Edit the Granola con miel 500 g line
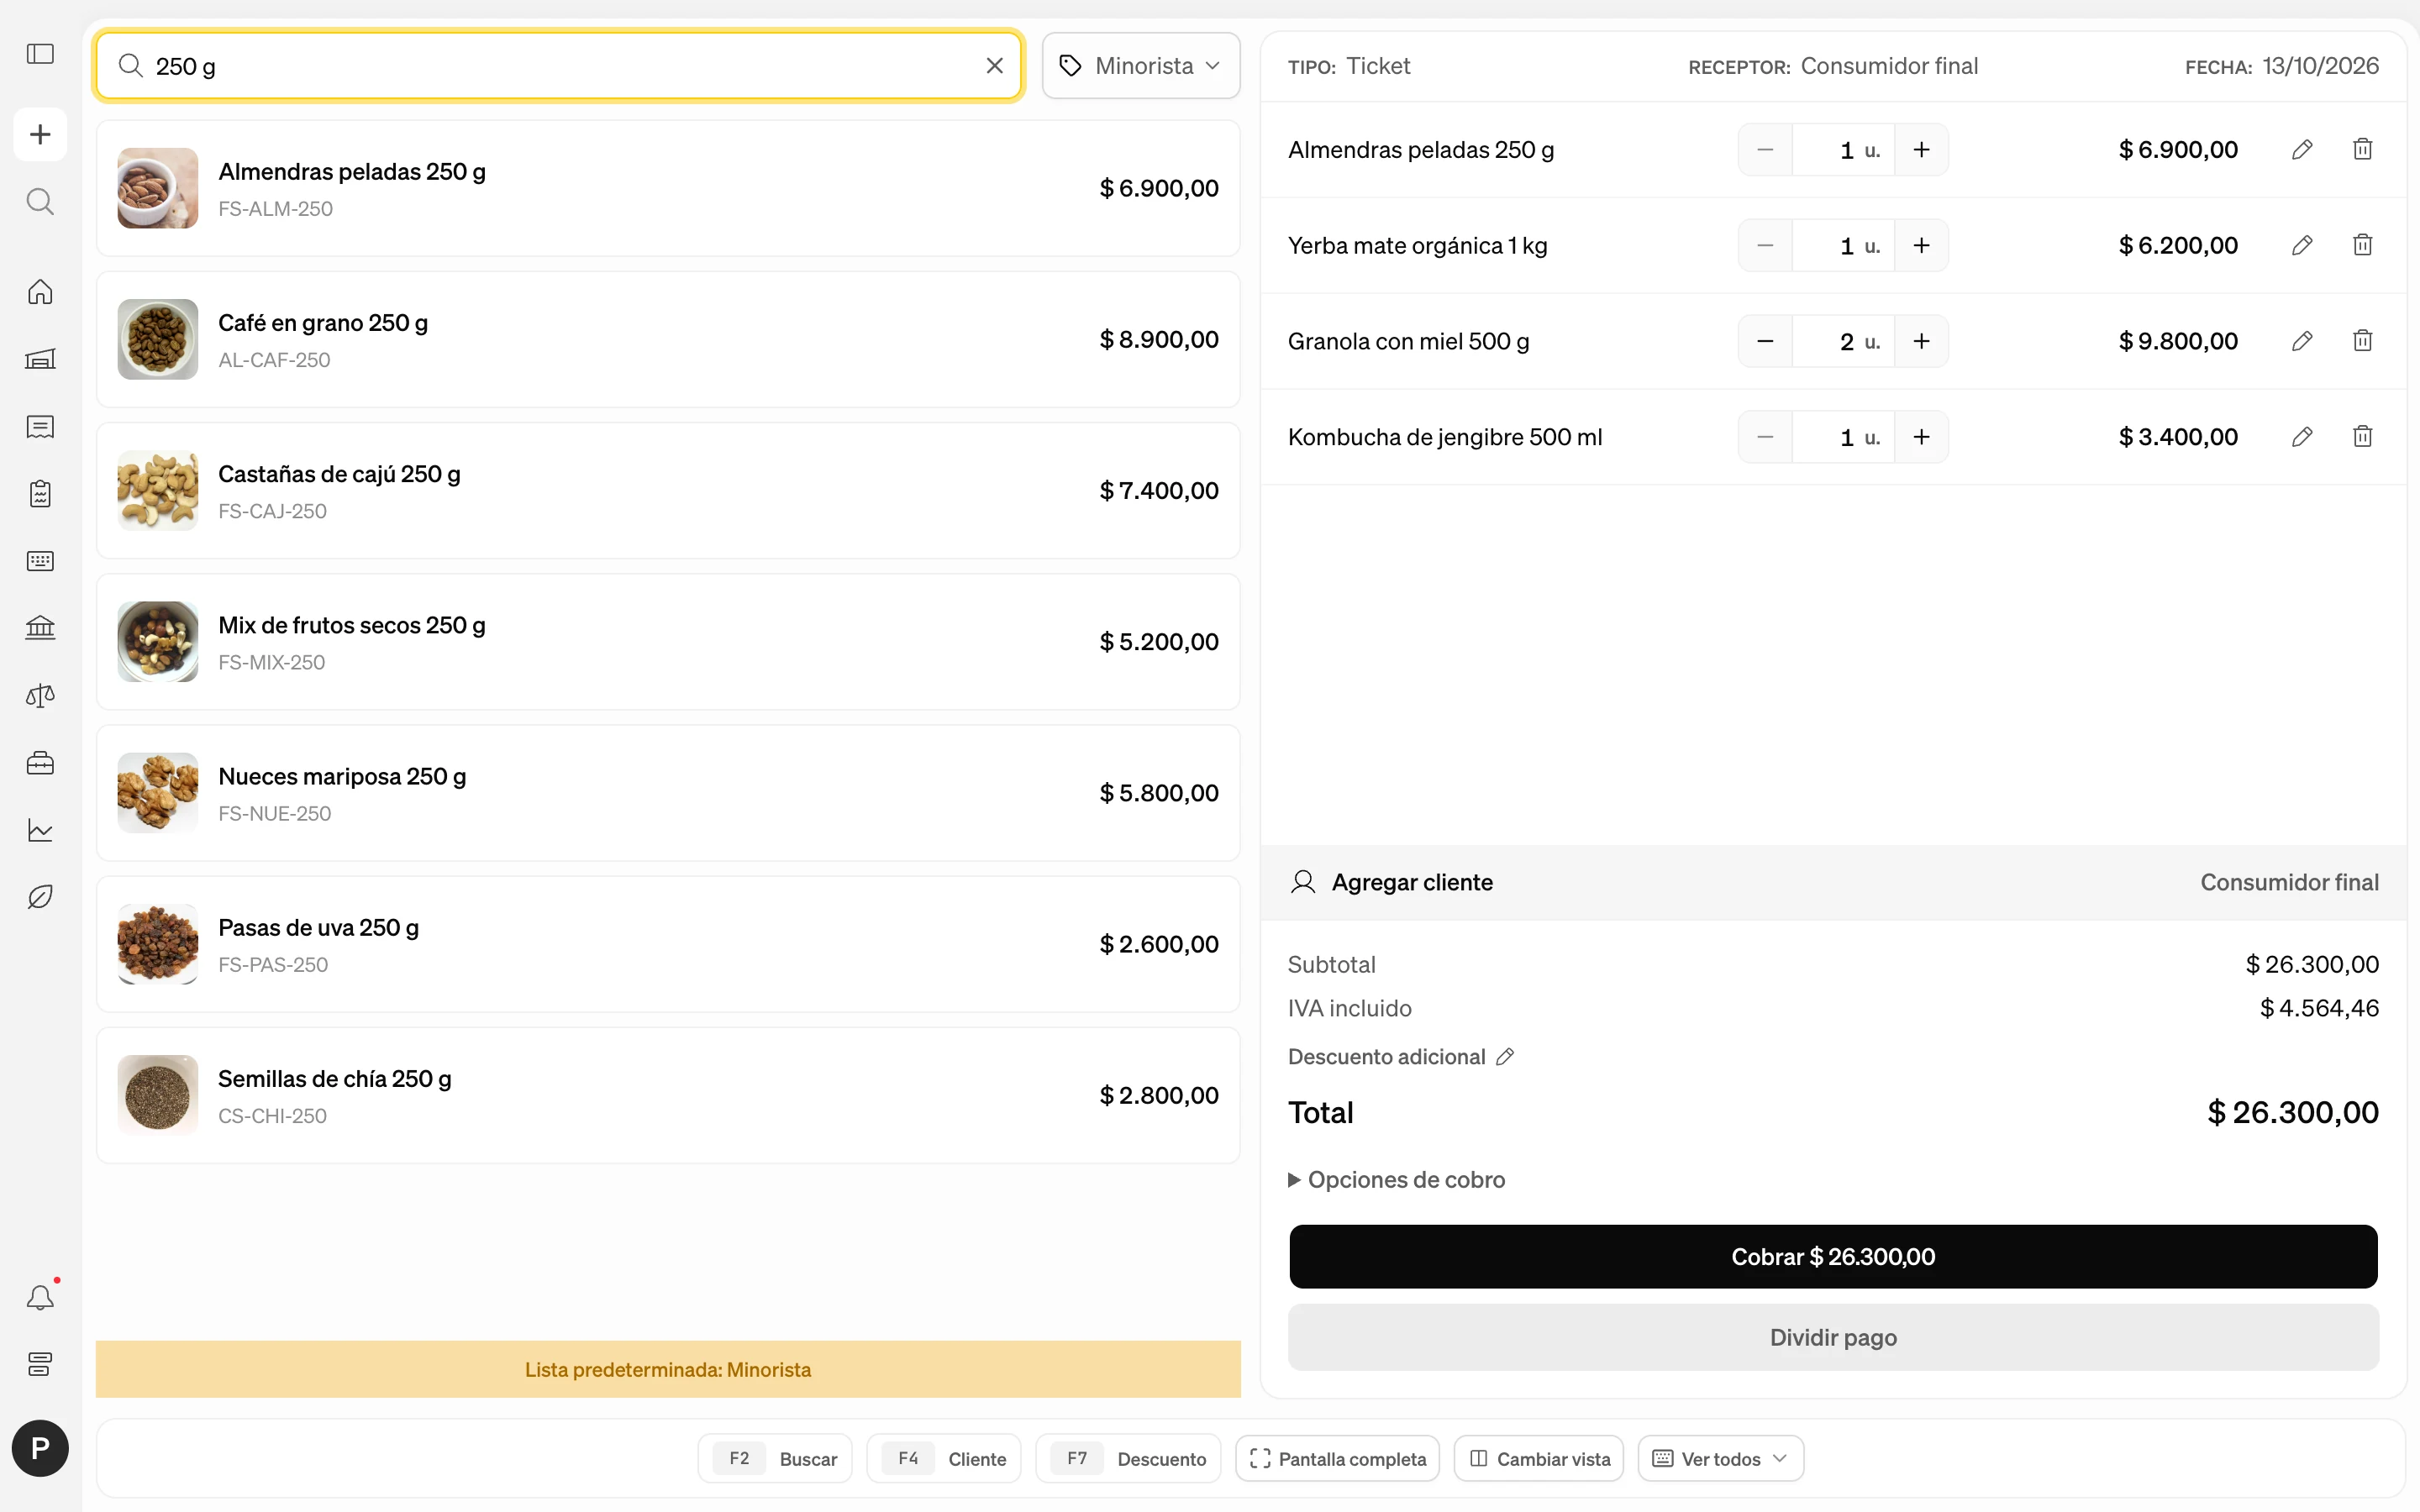The width and height of the screenshot is (2420, 1512). pyautogui.click(x=2302, y=341)
